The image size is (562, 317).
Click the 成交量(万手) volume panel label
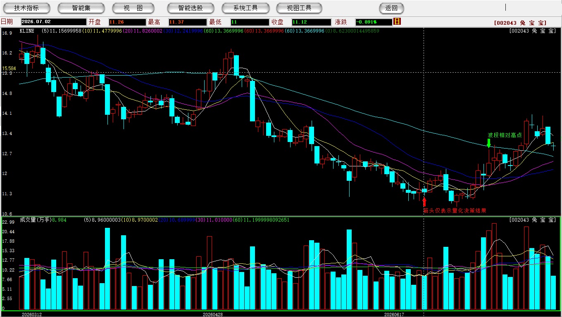click(36, 220)
